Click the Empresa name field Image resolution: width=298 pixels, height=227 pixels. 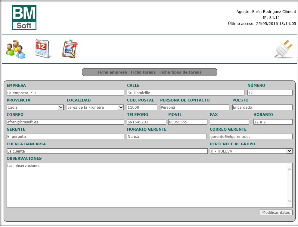pyautogui.click(x=65, y=93)
